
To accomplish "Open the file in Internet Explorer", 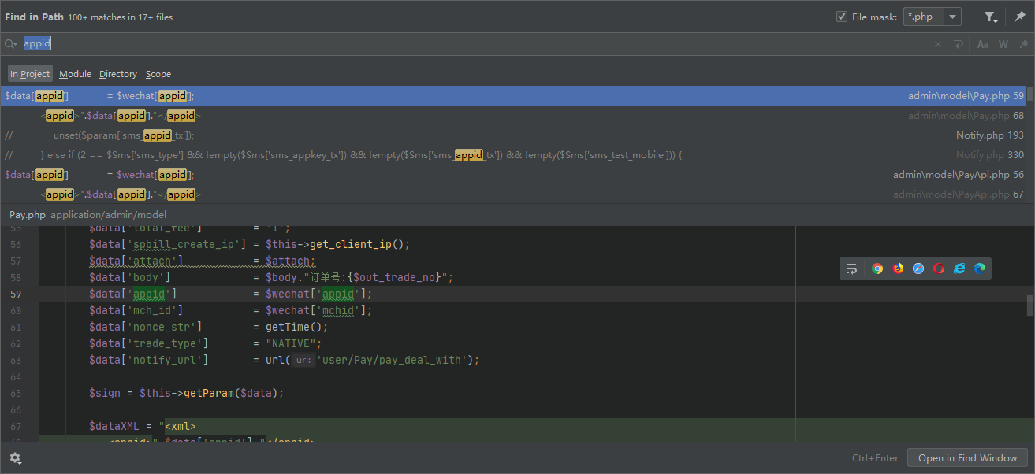I will (x=959, y=268).
